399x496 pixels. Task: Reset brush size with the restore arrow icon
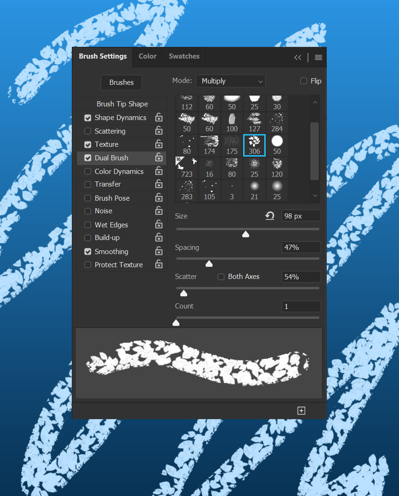tap(270, 216)
